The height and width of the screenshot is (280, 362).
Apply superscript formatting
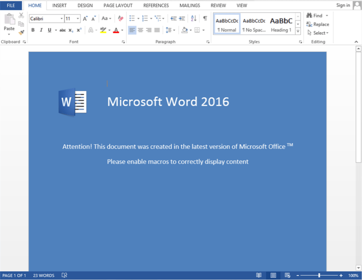[79, 30]
